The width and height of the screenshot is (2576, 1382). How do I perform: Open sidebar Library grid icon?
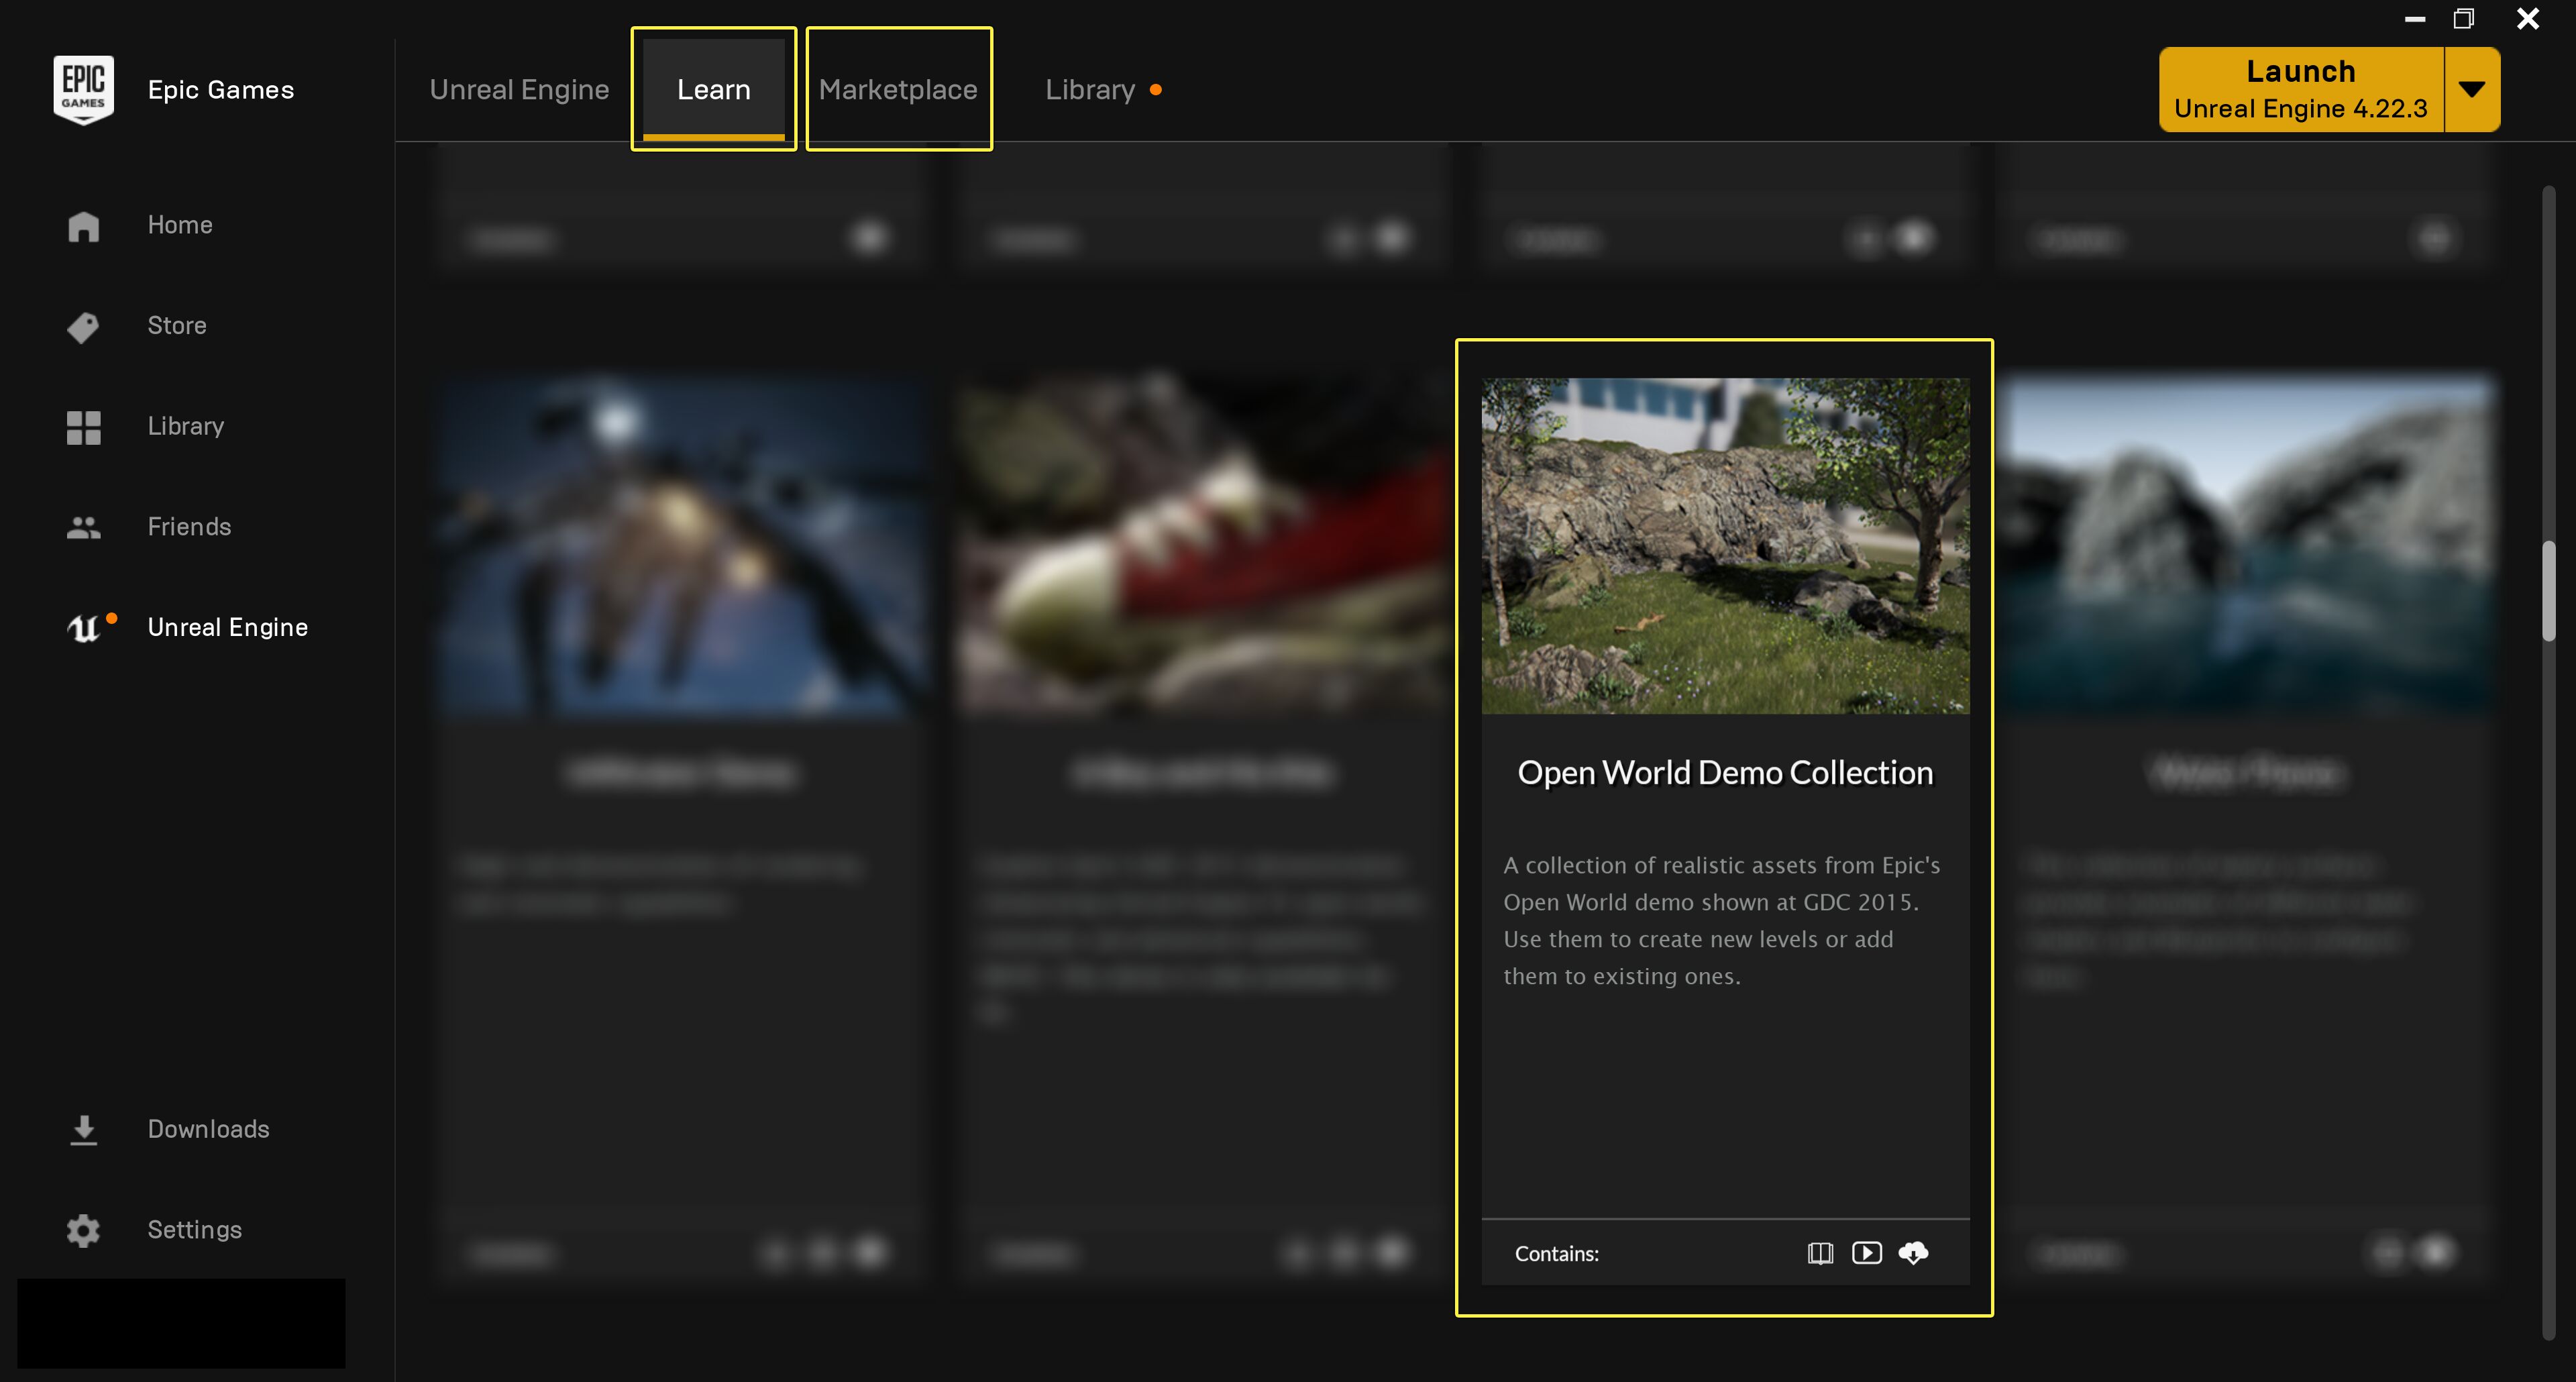(x=84, y=427)
